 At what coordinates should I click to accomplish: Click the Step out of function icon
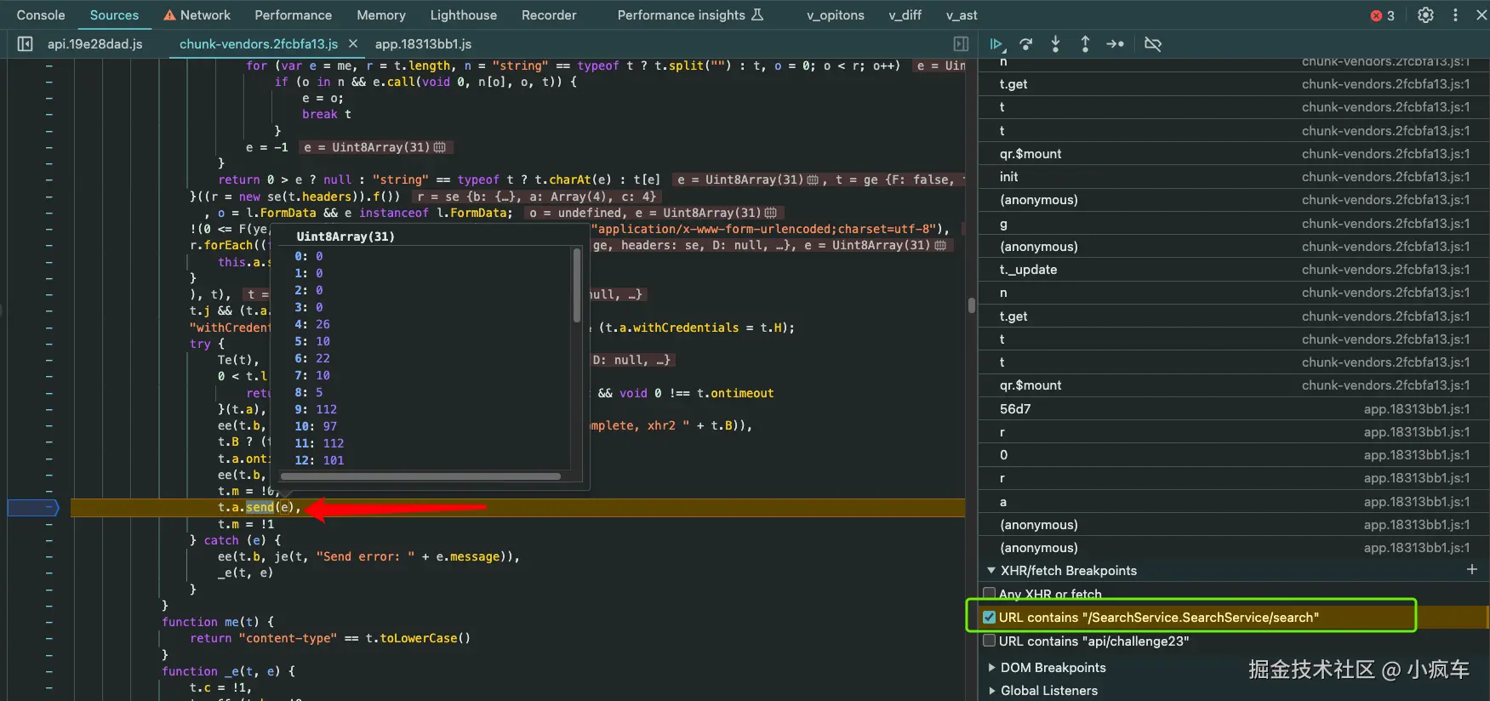coord(1085,44)
